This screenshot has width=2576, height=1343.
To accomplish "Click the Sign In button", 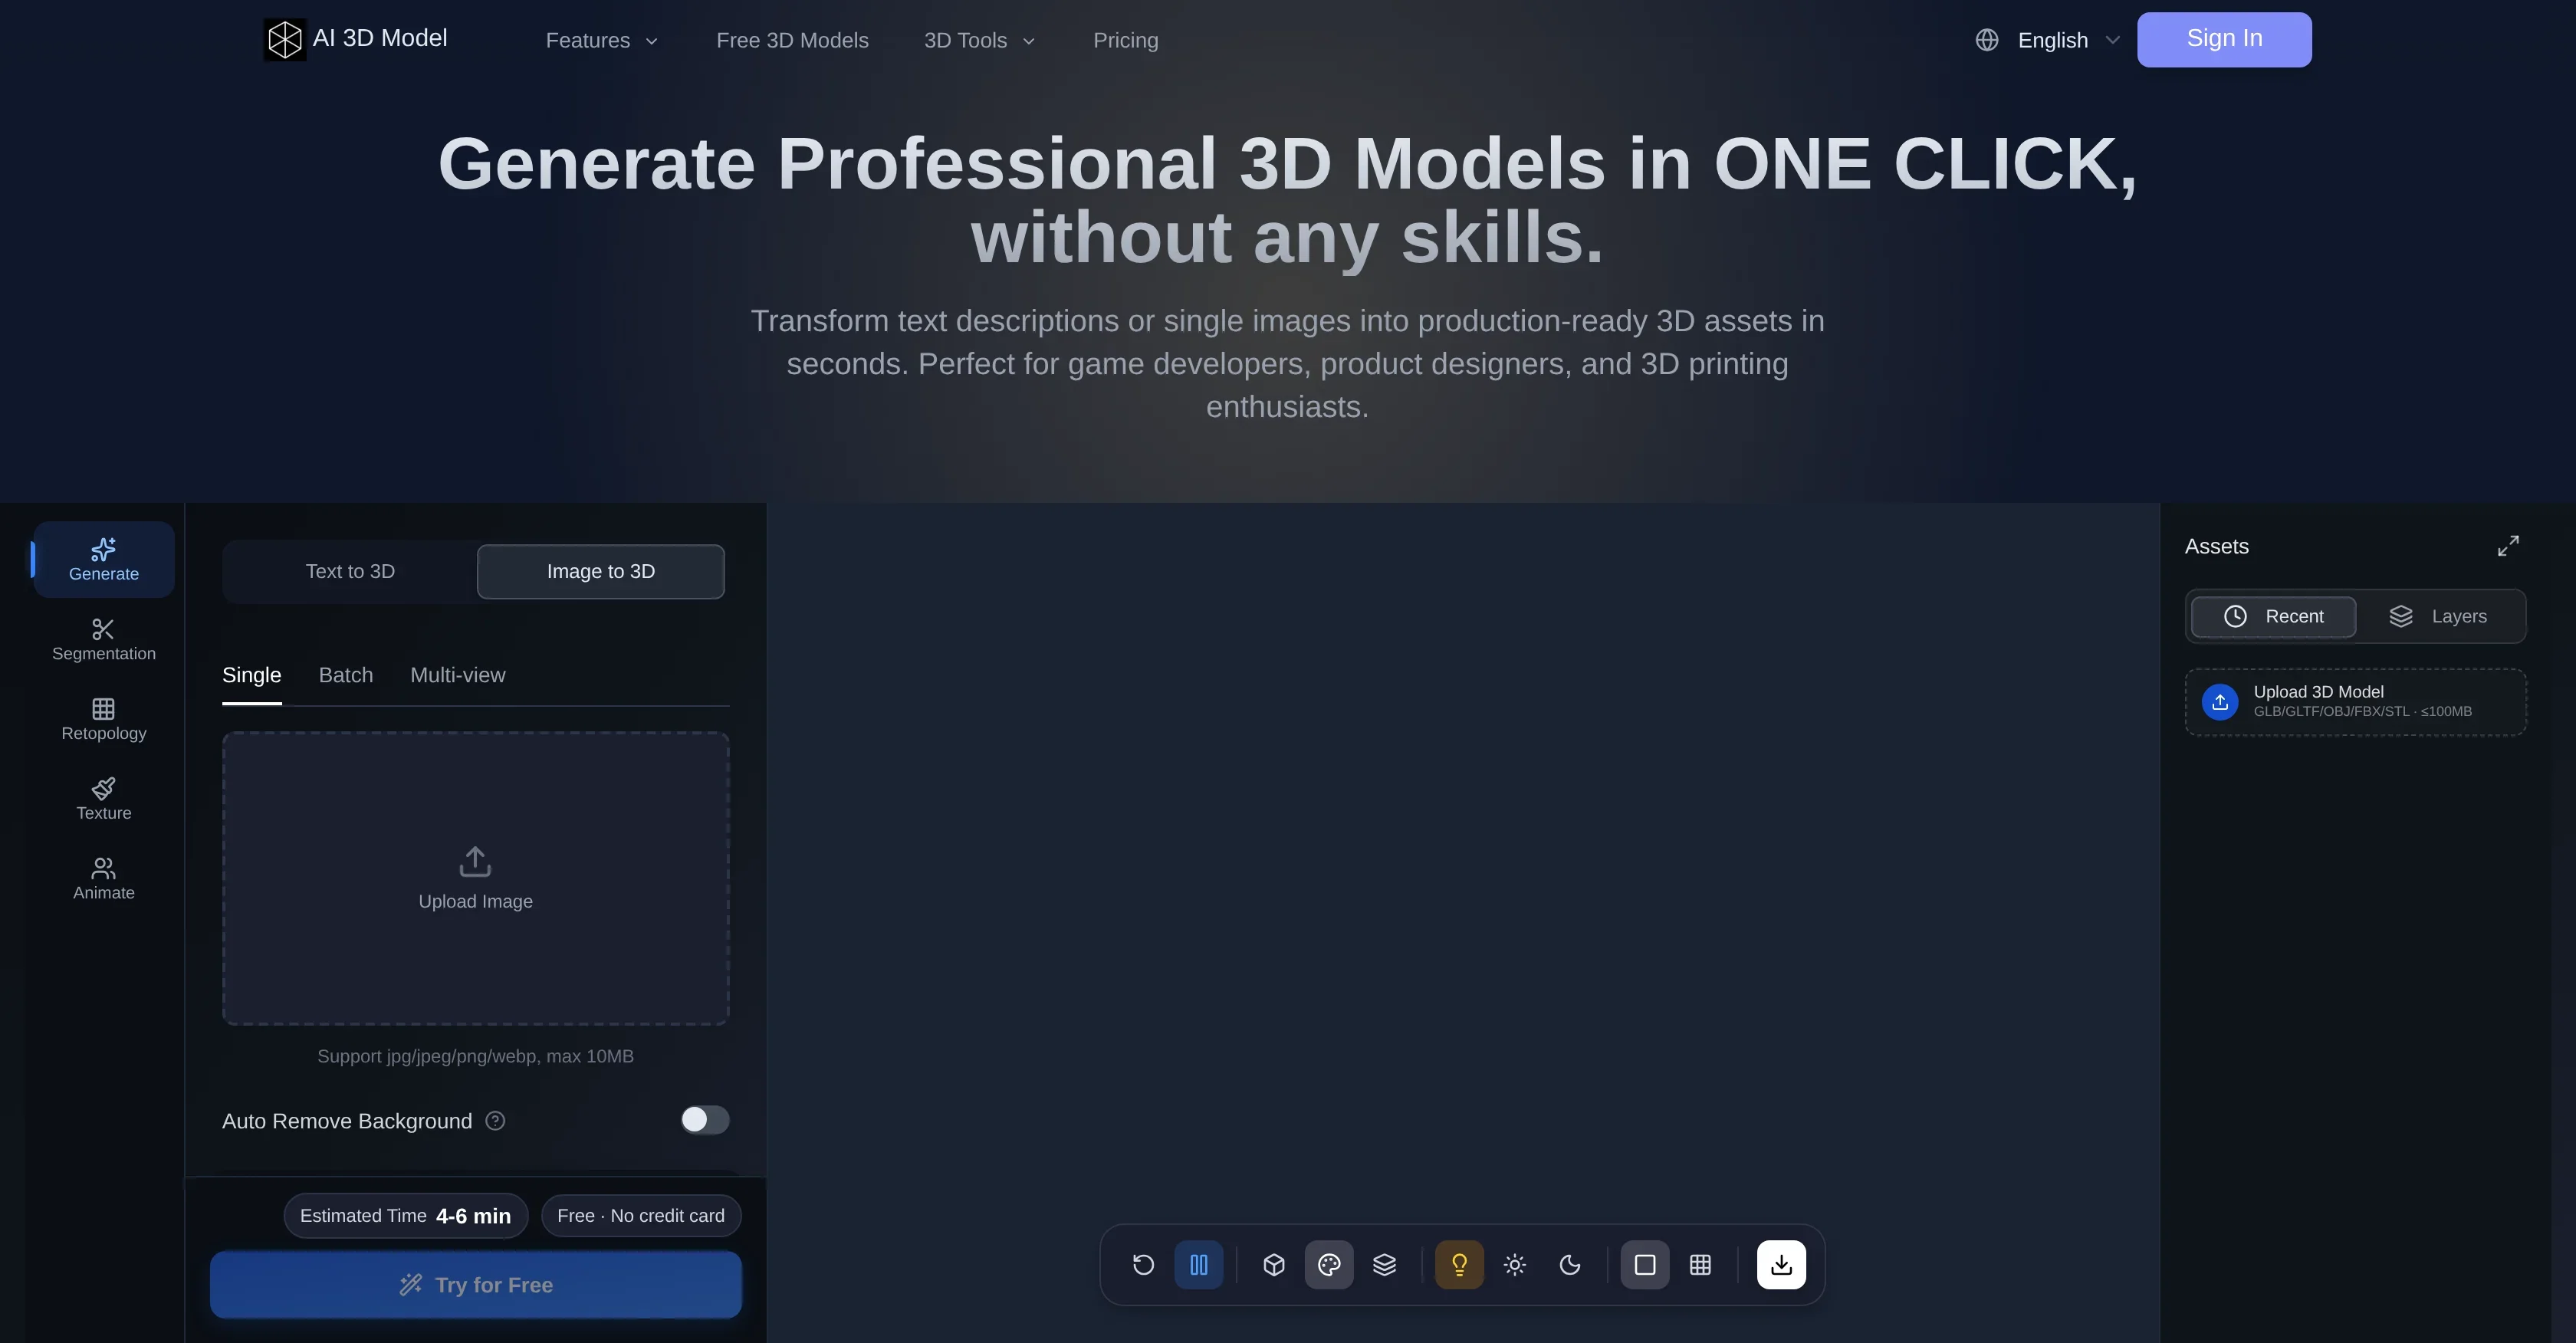I will coord(2224,39).
